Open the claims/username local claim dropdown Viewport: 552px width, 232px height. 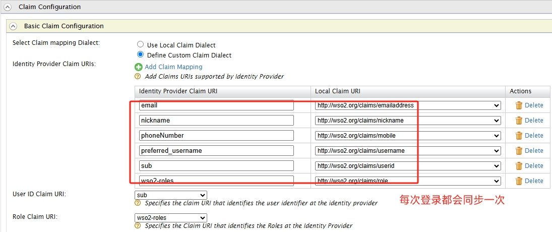coord(408,151)
